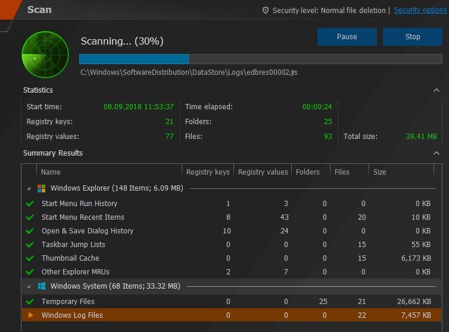Click the Temporary Files size 26,662 KB

pyautogui.click(x=414, y=302)
